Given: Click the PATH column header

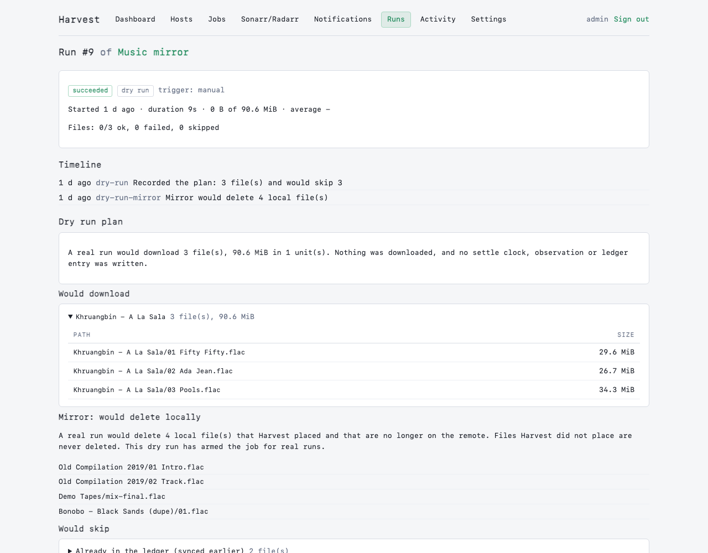Looking at the screenshot, I should (82, 335).
